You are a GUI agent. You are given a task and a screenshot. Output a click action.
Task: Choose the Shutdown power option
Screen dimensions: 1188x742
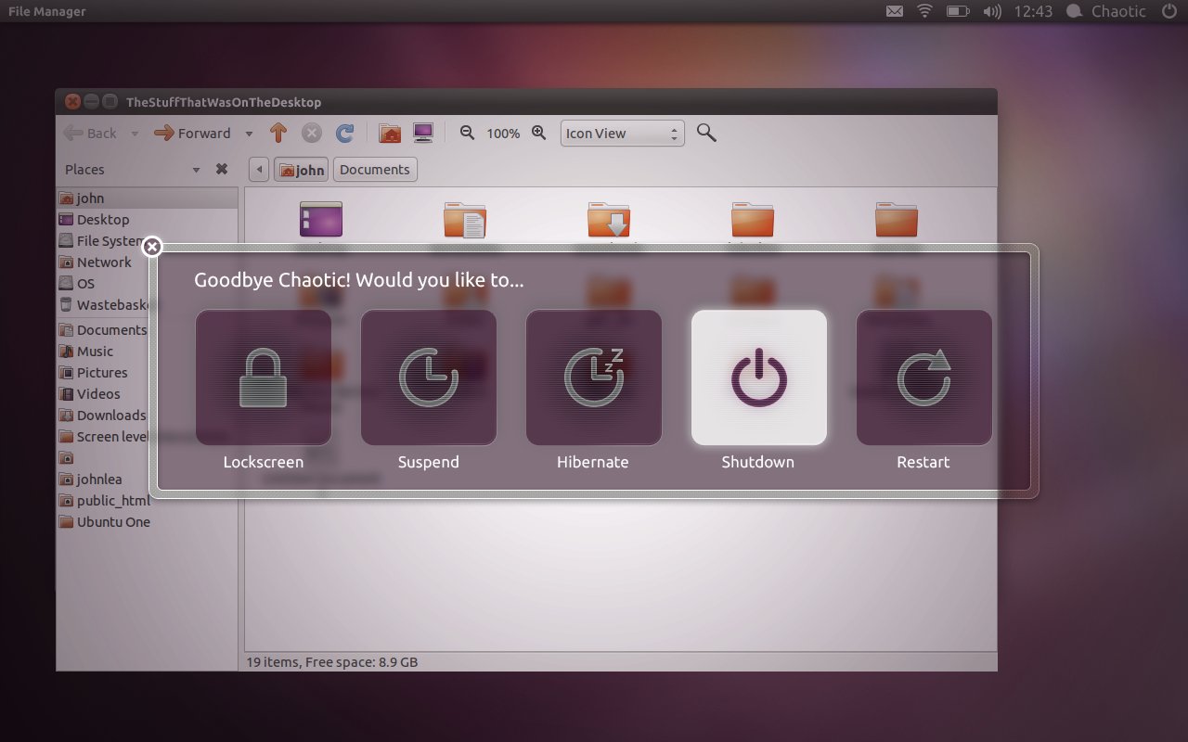pyautogui.click(x=759, y=377)
